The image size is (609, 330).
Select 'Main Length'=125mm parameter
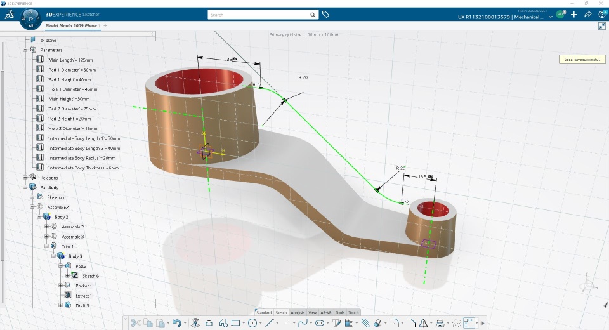pyautogui.click(x=70, y=60)
